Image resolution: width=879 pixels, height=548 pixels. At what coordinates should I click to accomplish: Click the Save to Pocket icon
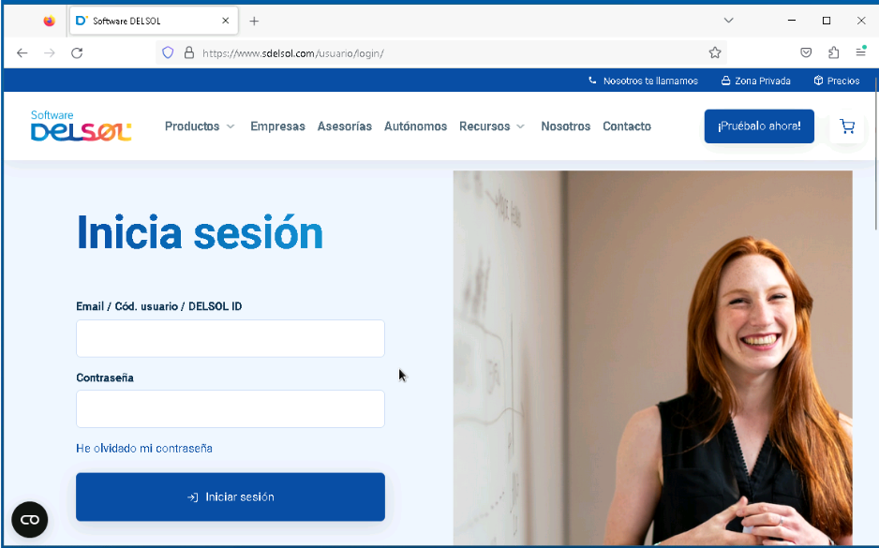pyautogui.click(x=806, y=53)
